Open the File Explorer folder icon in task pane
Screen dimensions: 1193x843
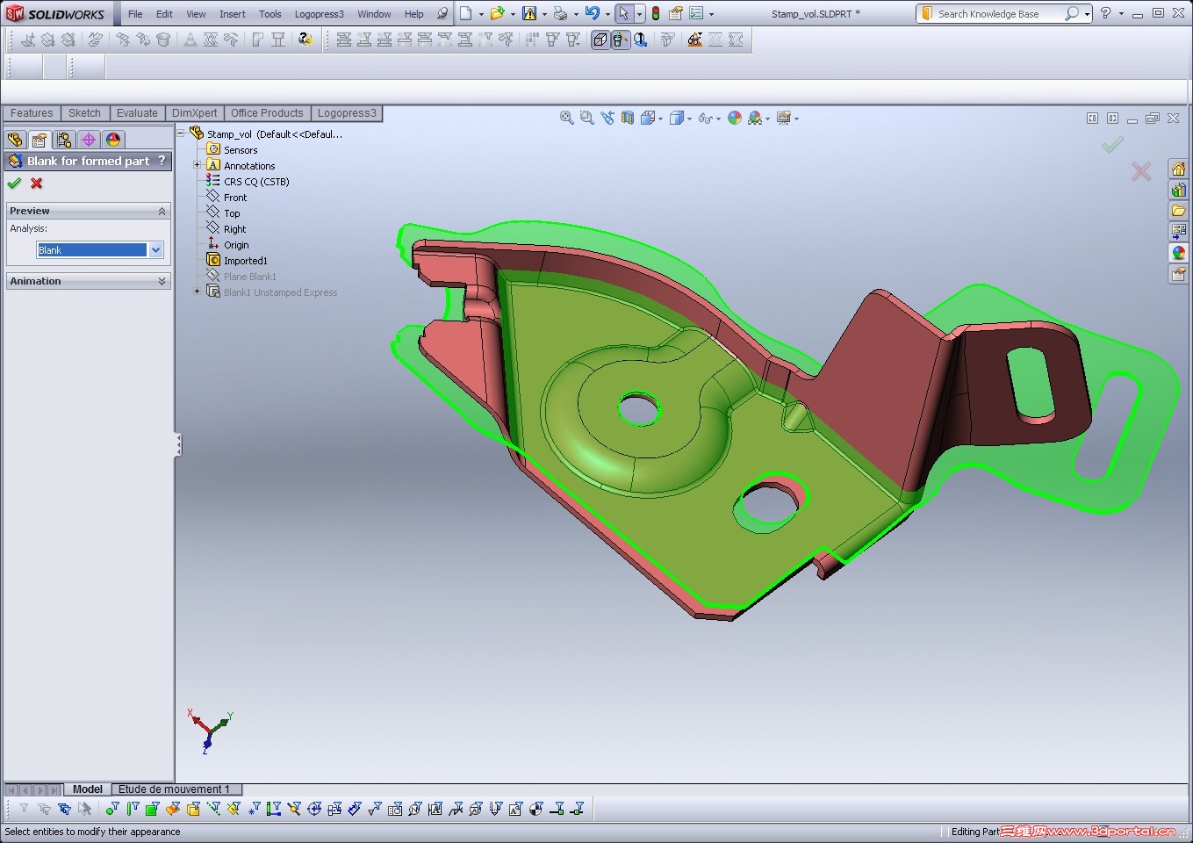pos(1178,211)
